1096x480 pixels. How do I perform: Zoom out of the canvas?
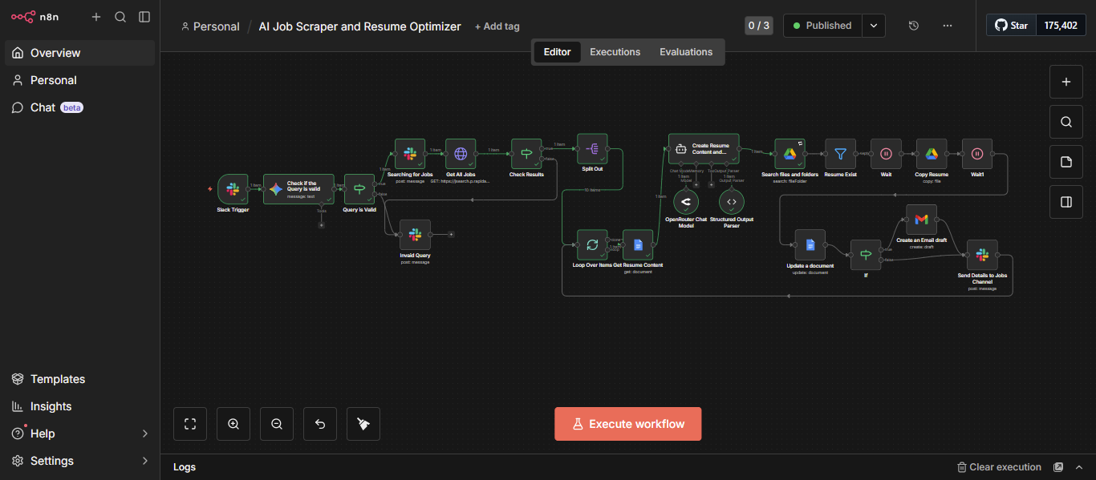(x=277, y=424)
